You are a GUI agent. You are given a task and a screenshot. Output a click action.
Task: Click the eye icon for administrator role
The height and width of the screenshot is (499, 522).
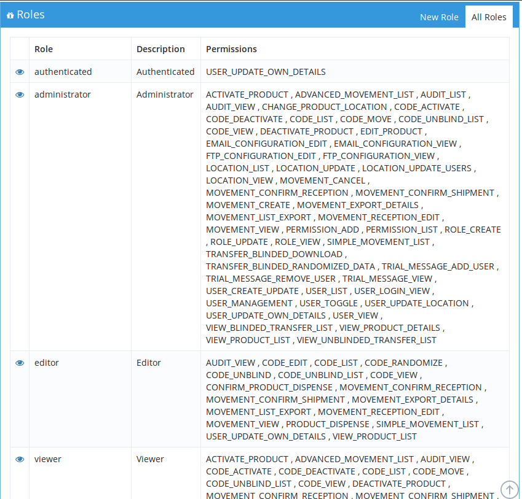click(x=20, y=95)
